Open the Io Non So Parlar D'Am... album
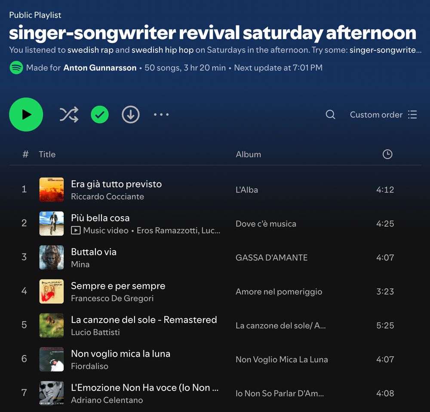This screenshot has width=430, height=412. pyautogui.click(x=280, y=394)
